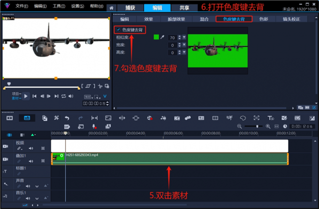Click the eyedropper color picker icon
This screenshot has height=209, width=319.
(162, 37)
